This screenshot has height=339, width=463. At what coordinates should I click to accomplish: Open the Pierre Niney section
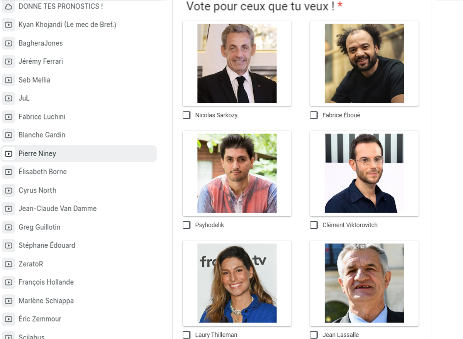pyautogui.click(x=79, y=153)
